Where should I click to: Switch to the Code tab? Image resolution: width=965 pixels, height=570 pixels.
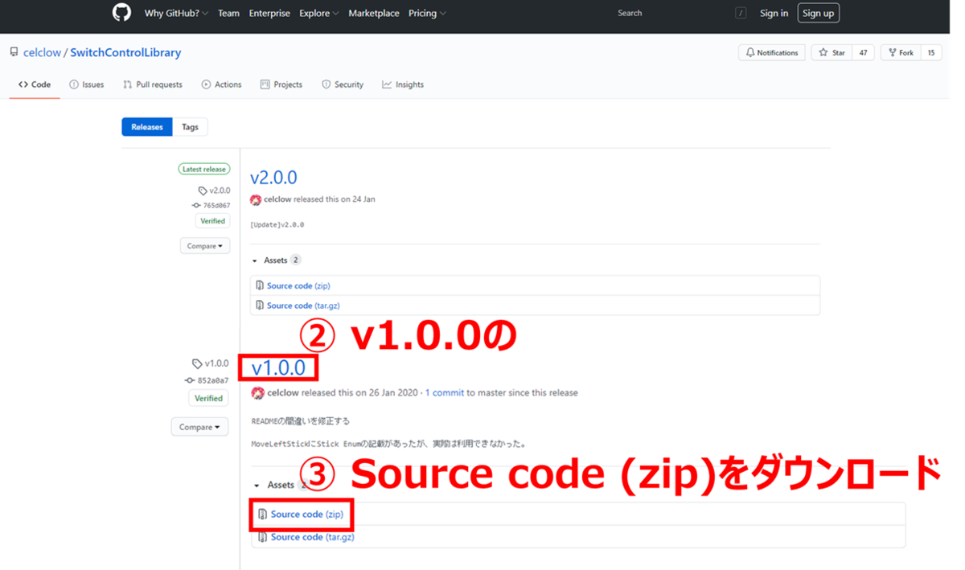(35, 84)
